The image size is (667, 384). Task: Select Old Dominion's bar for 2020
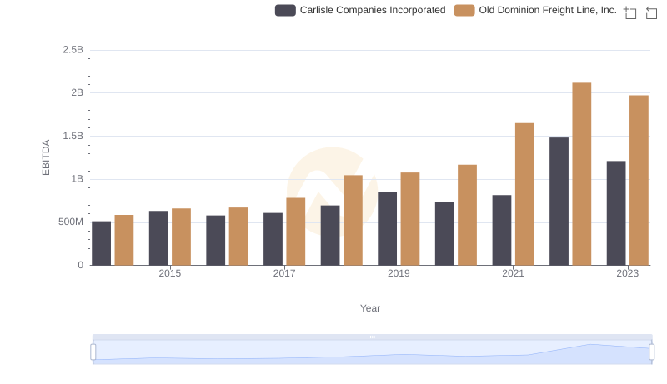pos(468,216)
